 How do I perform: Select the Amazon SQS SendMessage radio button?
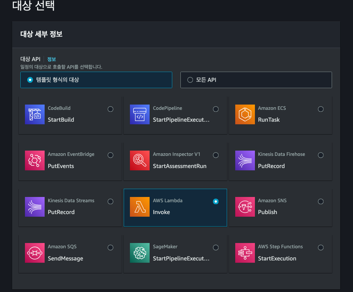[x=110, y=247]
